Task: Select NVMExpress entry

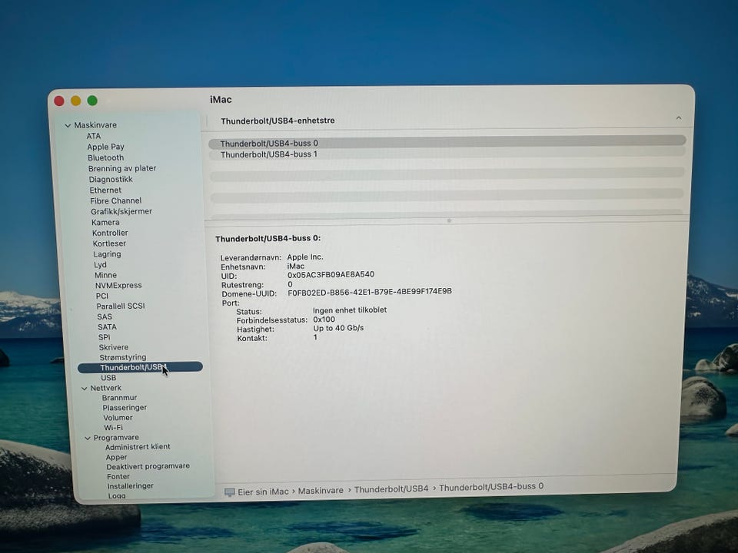Action: 118,286
